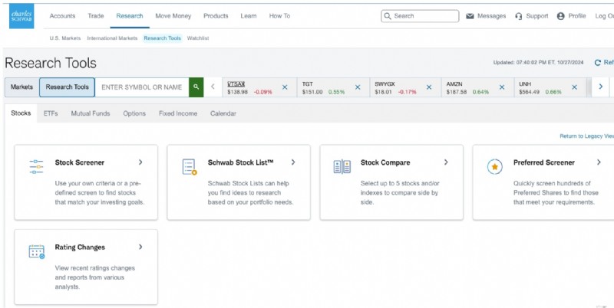Open the How To menu

tap(279, 16)
